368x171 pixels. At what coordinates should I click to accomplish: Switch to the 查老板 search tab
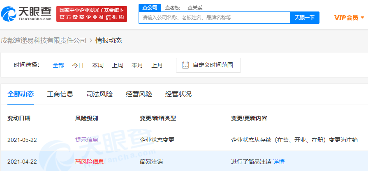click(172, 7)
